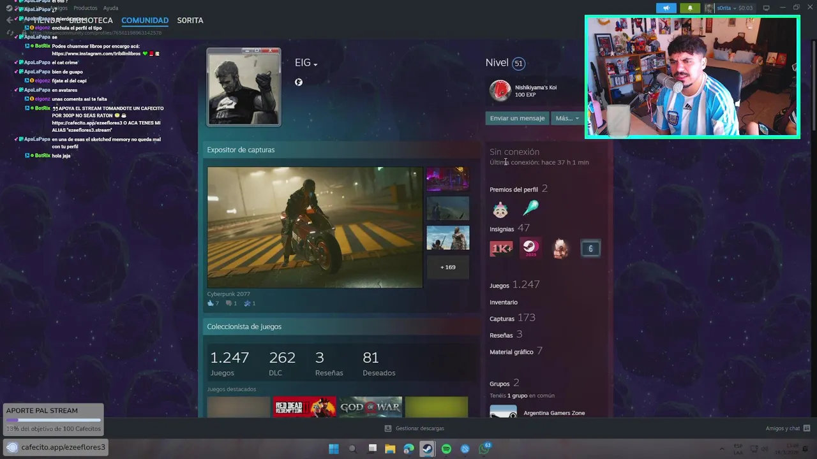Click the teal comet profile award icon
This screenshot has width=817, height=459.
(x=530, y=208)
